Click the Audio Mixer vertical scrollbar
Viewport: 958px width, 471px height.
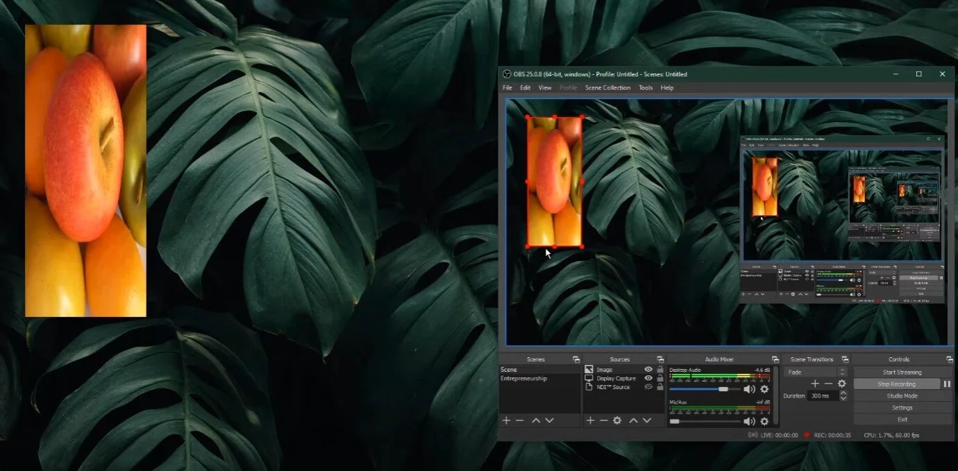point(774,395)
